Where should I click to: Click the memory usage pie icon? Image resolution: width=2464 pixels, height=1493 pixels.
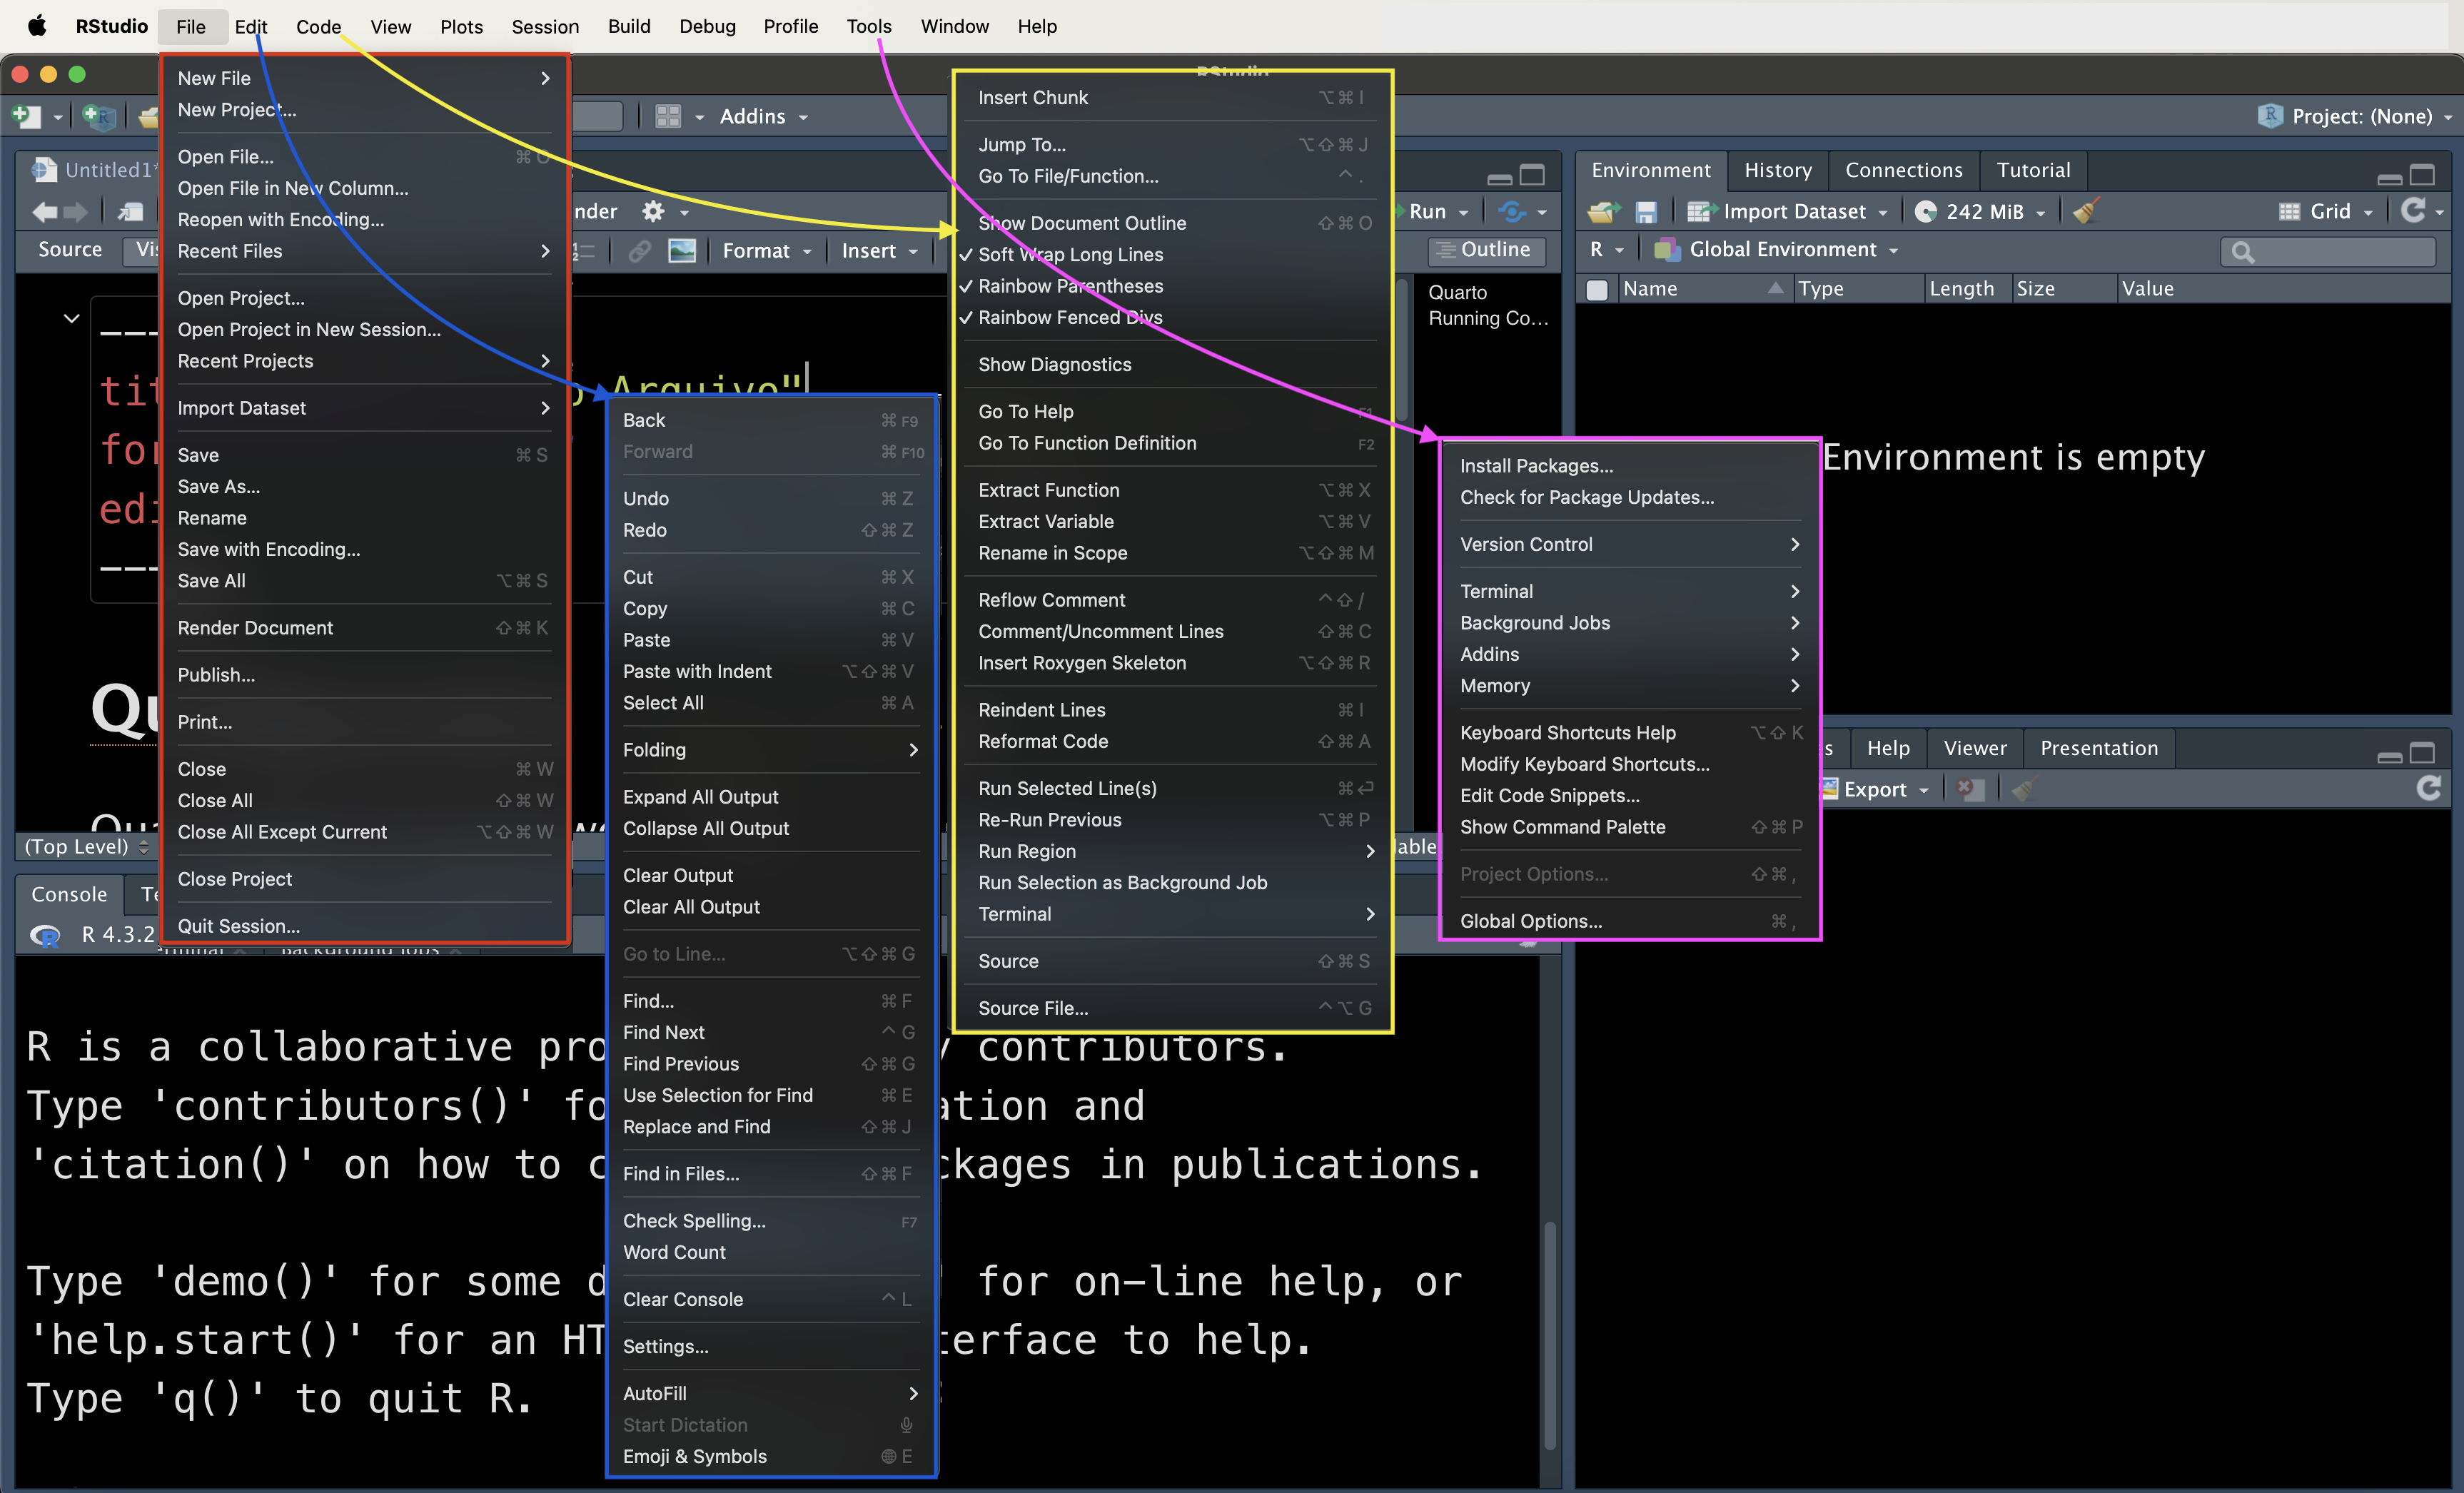click(x=1926, y=212)
